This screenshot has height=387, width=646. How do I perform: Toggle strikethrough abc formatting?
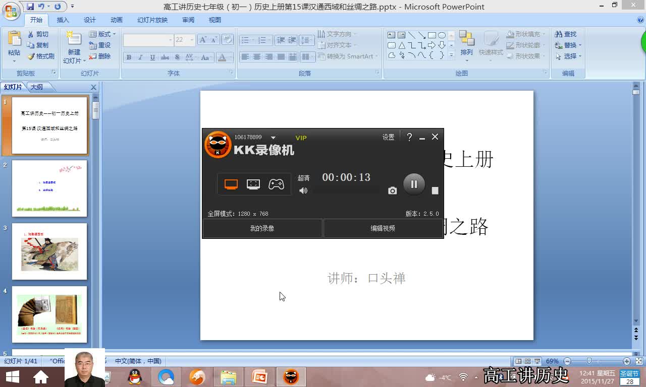tap(165, 57)
